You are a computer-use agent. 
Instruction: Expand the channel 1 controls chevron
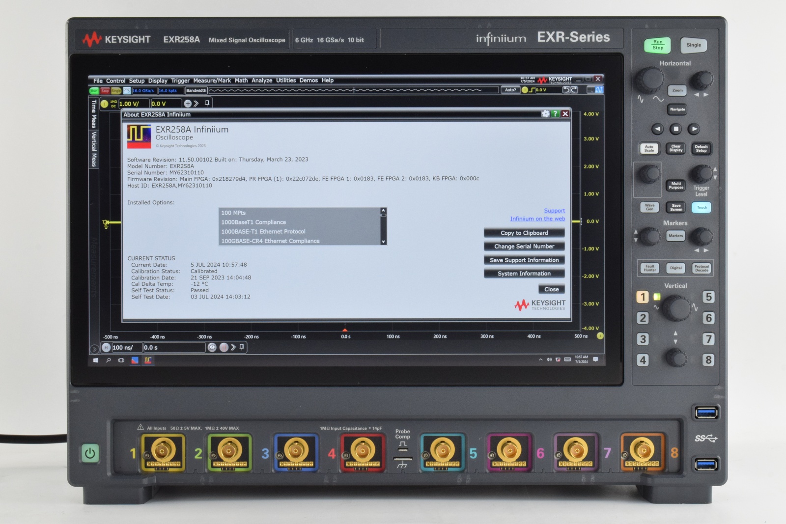click(x=196, y=104)
